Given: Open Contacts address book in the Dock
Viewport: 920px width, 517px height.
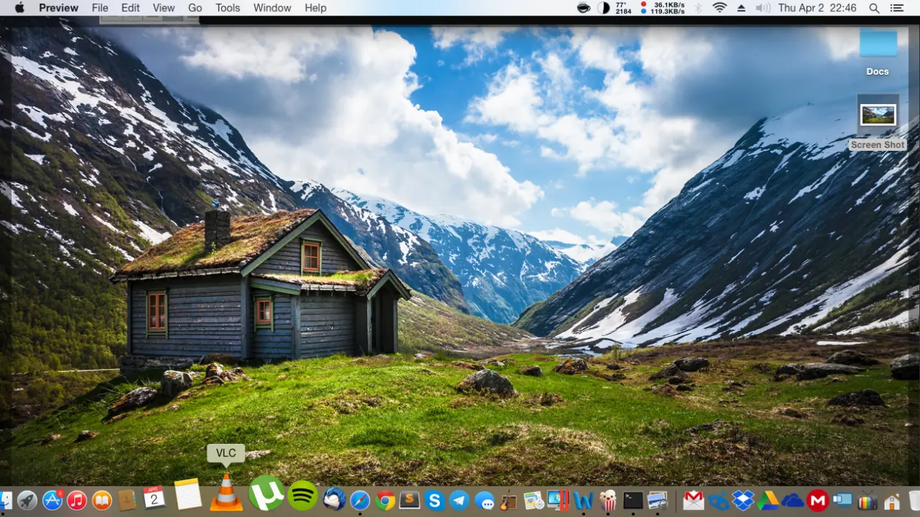Looking at the screenshot, I should tap(127, 500).
